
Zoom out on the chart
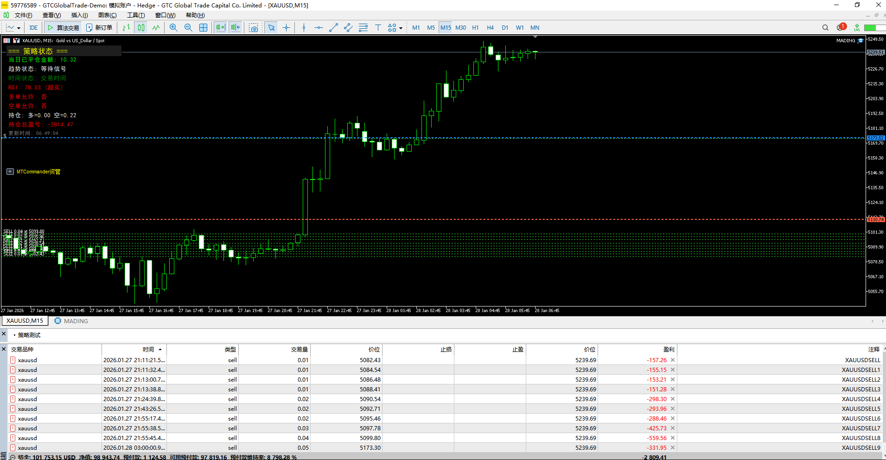[x=188, y=28]
